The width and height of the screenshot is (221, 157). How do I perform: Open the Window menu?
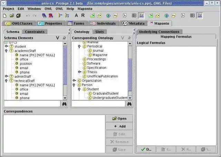coord(34,9)
